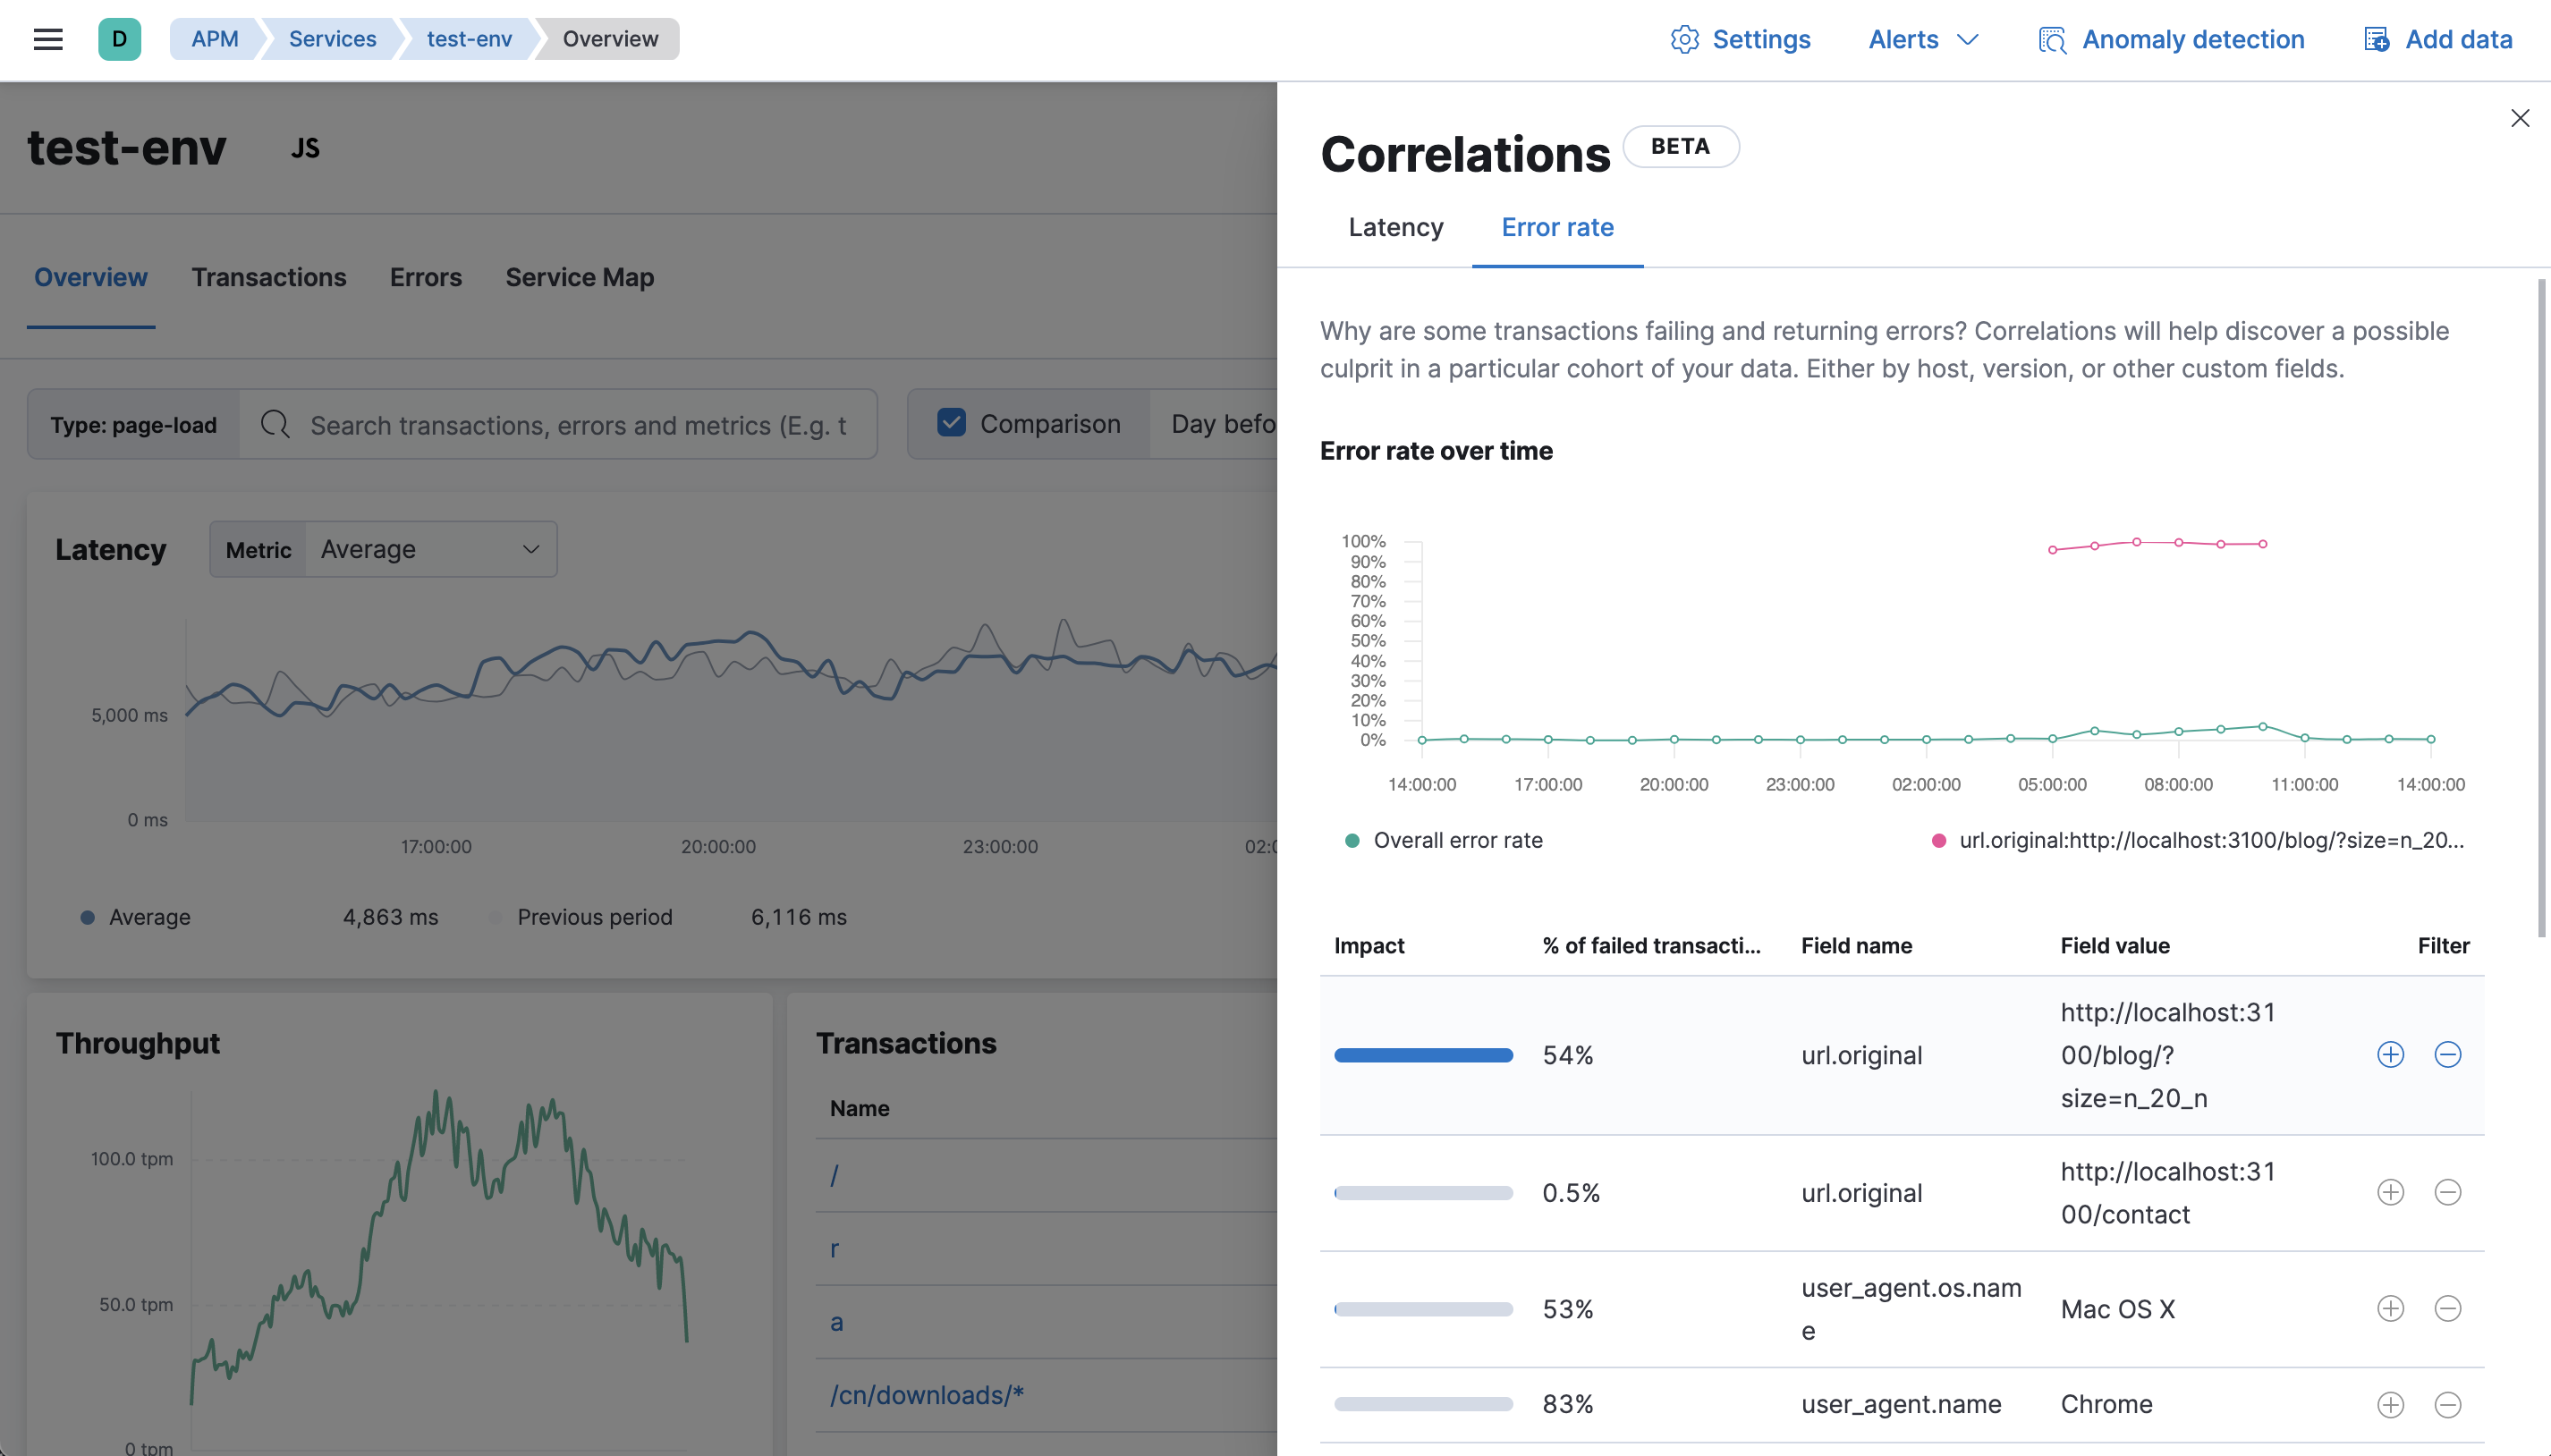Click the minus exclude icon for the Chrome row

pyautogui.click(x=2447, y=1404)
